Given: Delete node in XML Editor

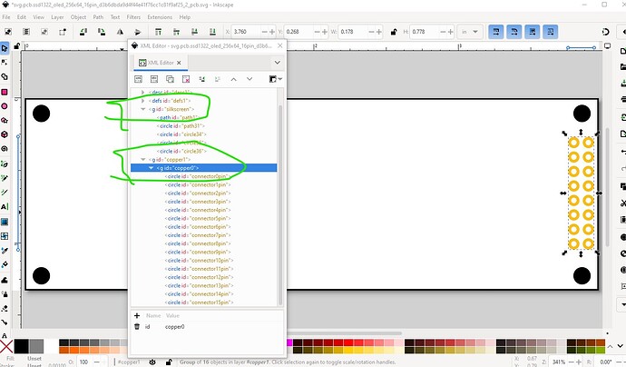Looking at the screenshot, I should point(186,79).
